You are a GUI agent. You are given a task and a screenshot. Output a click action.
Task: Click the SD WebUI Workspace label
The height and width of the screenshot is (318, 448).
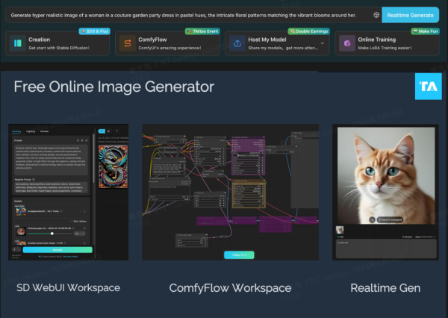69,287
